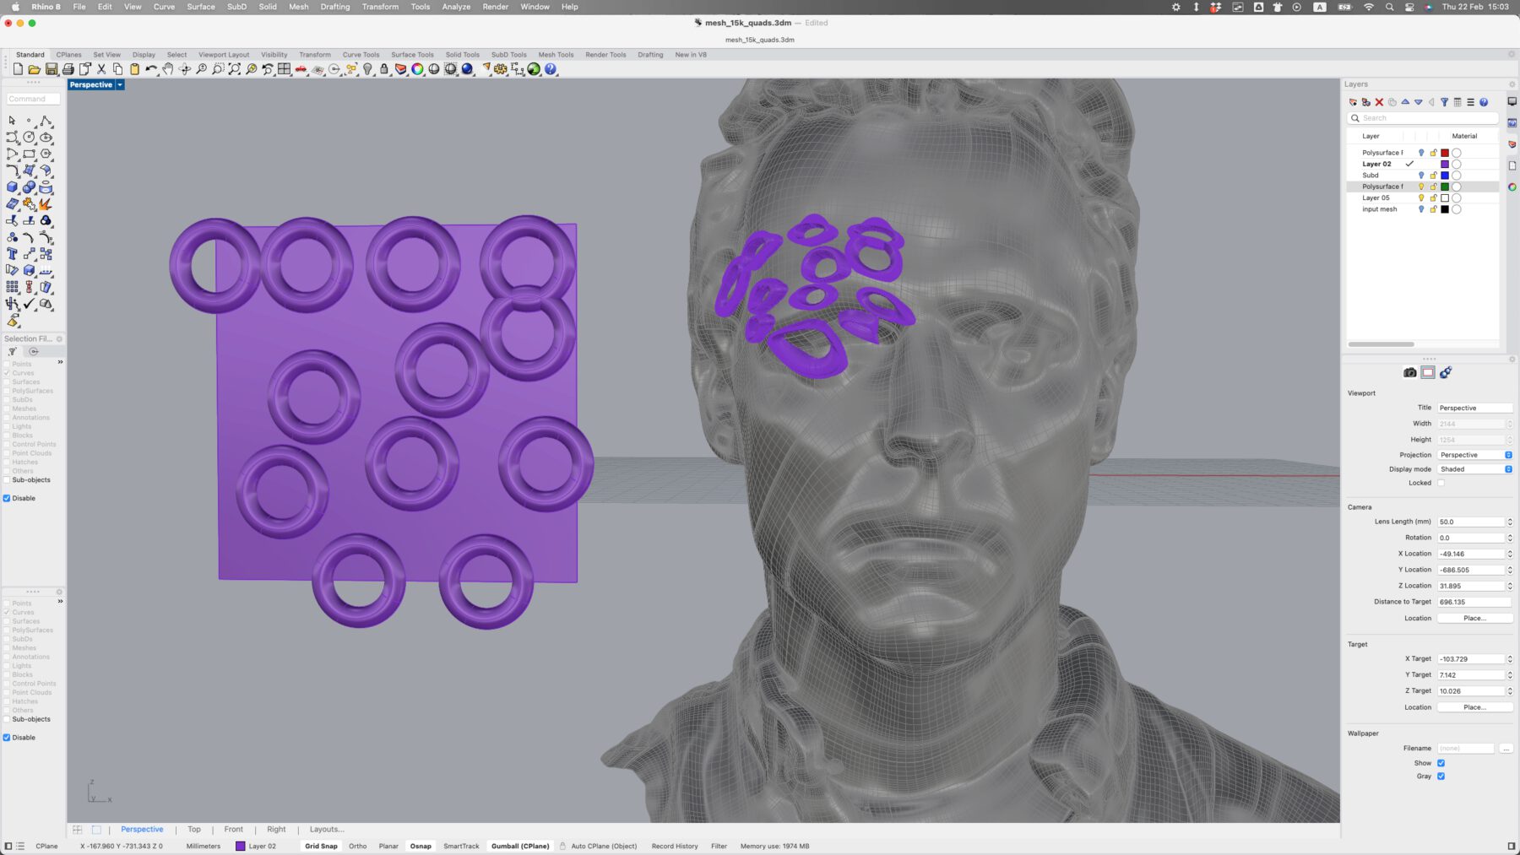Viewport: 1520px width, 855px height.
Task: Click the Zoom Extents icon
Action: click(235, 69)
